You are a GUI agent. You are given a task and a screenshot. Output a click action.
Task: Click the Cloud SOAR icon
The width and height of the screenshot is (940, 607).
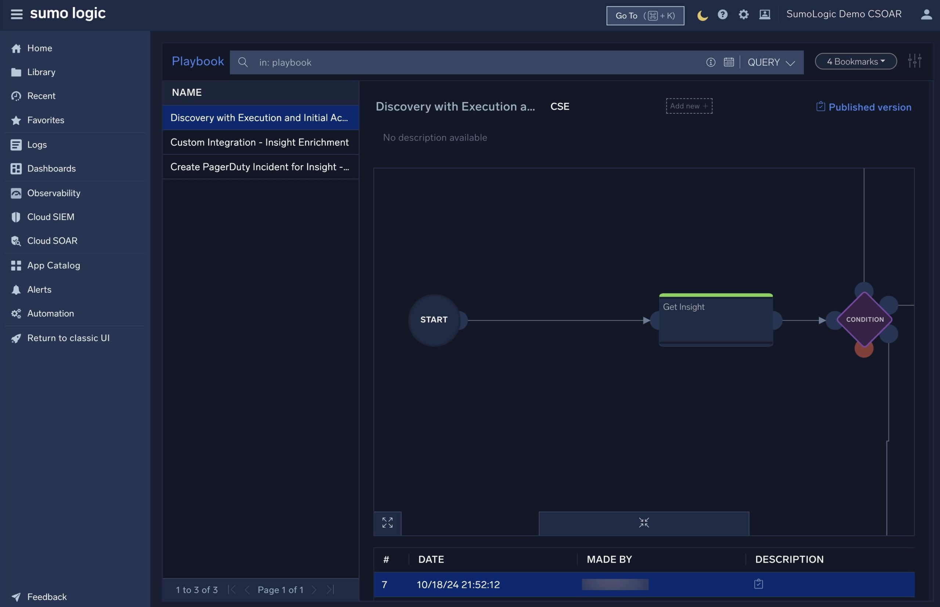pos(16,241)
